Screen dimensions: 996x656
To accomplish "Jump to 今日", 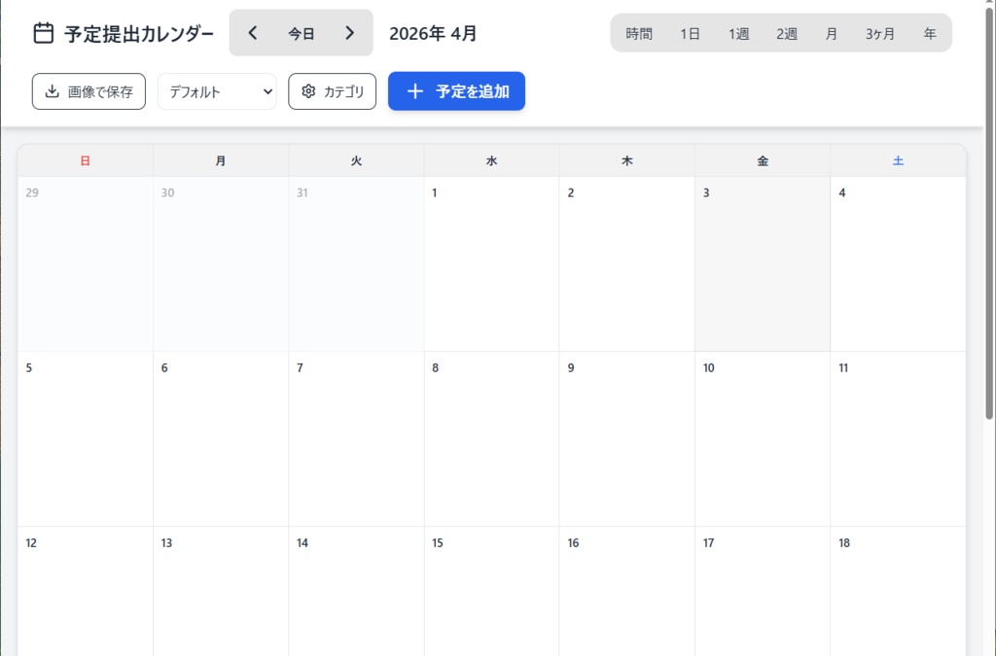I will click(302, 33).
